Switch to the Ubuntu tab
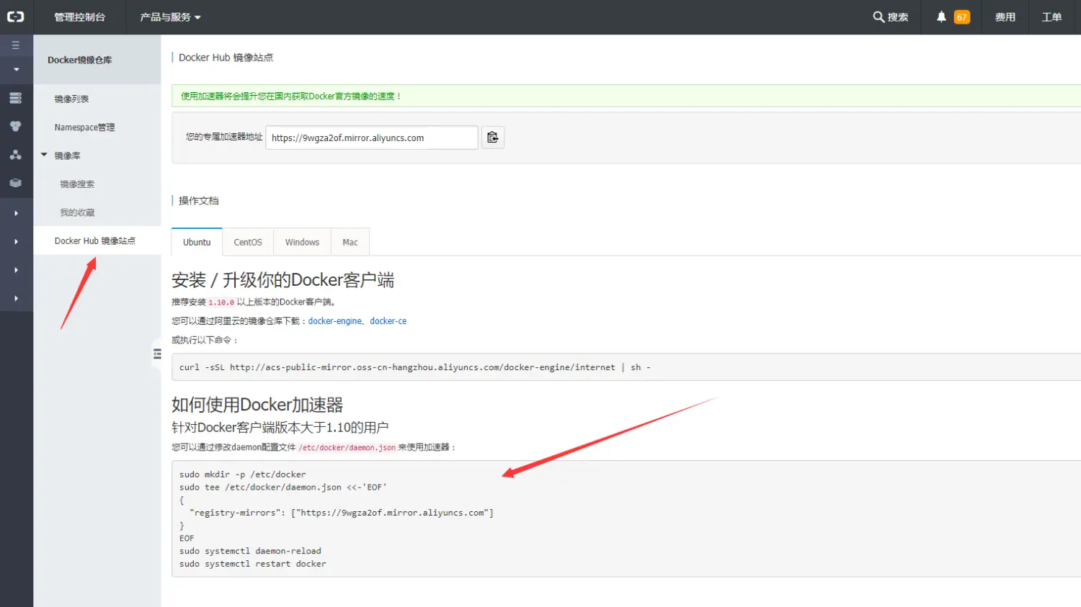 [x=197, y=242]
